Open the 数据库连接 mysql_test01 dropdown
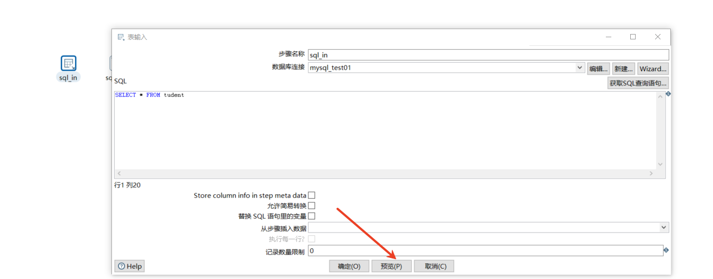Screen dimensions: 713x279 (579, 68)
